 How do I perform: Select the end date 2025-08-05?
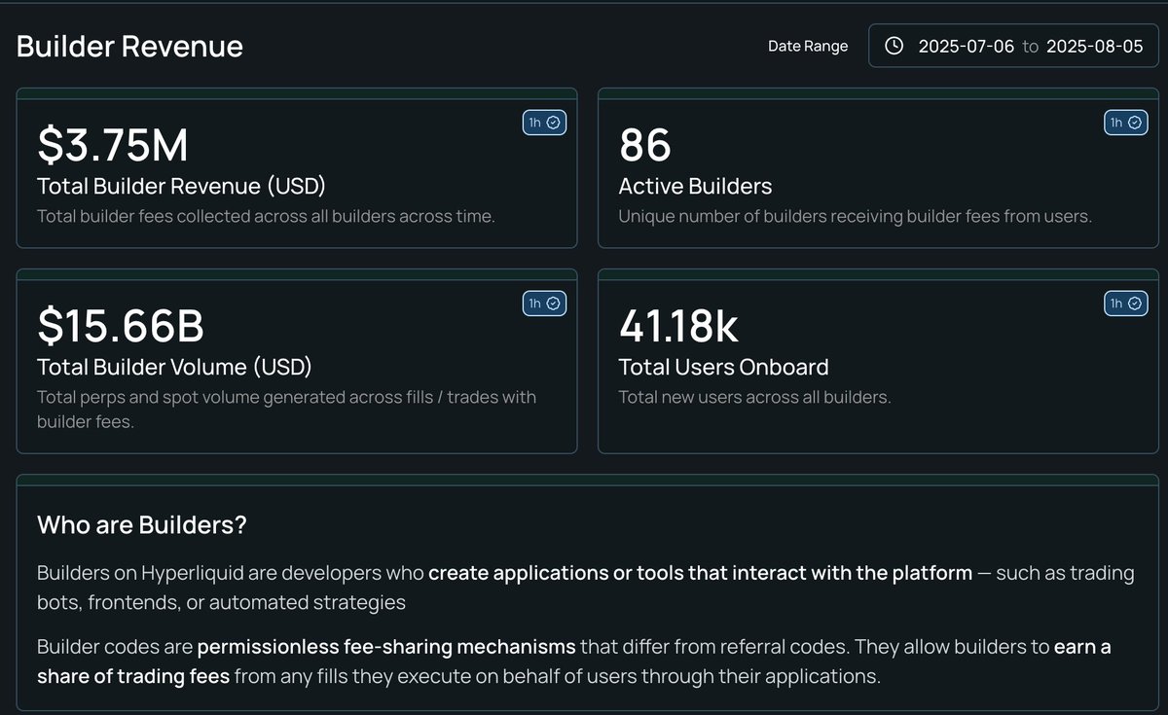(1094, 46)
